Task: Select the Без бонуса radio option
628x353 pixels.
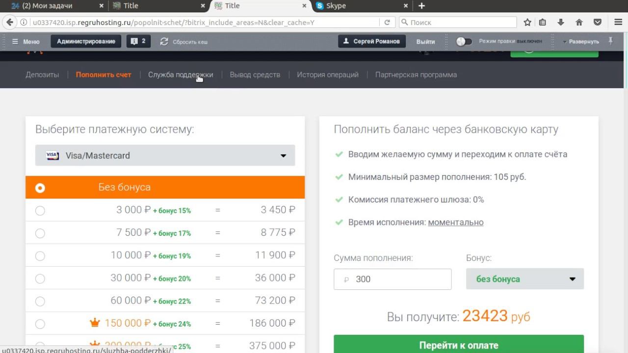Action: click(x=40, y=188)
